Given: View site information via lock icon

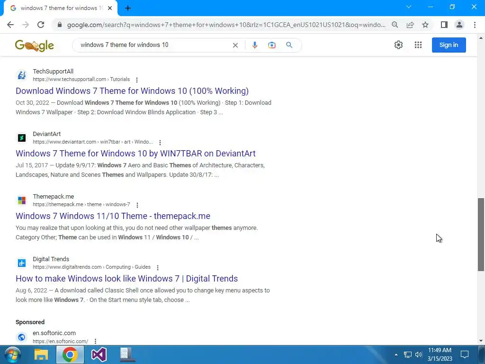Looking at the screenshot, I should pyautogui.click(x=60, y=25).
